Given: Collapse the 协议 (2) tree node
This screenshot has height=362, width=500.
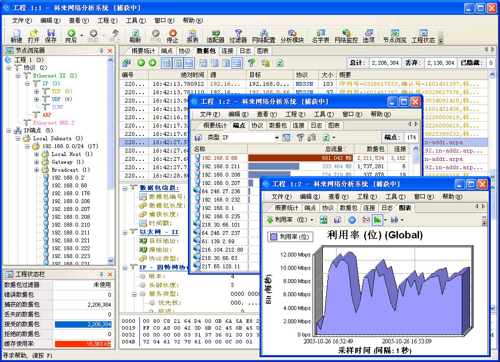Looking at the screenshot, I should (9, 68).
